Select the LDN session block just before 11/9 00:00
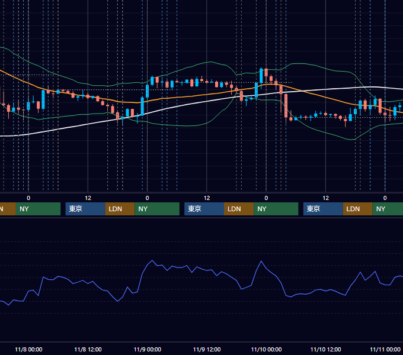 pos(120,209)
